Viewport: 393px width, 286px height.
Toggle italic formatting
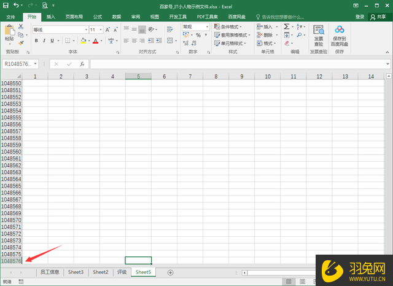coord(44,41)
